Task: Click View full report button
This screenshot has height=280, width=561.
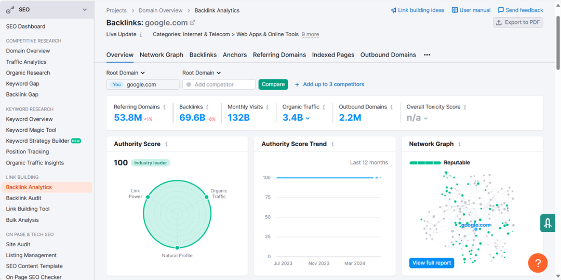Action: [x=432, y=263]
